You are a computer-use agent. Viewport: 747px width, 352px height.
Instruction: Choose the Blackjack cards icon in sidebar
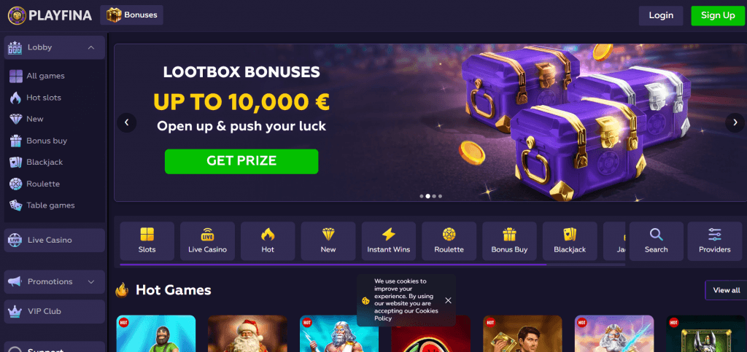point(16,163)
